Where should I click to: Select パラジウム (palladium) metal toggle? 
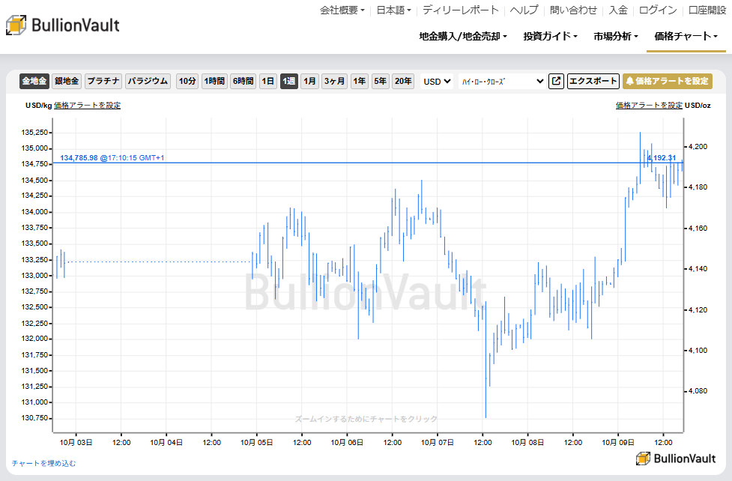148,81
